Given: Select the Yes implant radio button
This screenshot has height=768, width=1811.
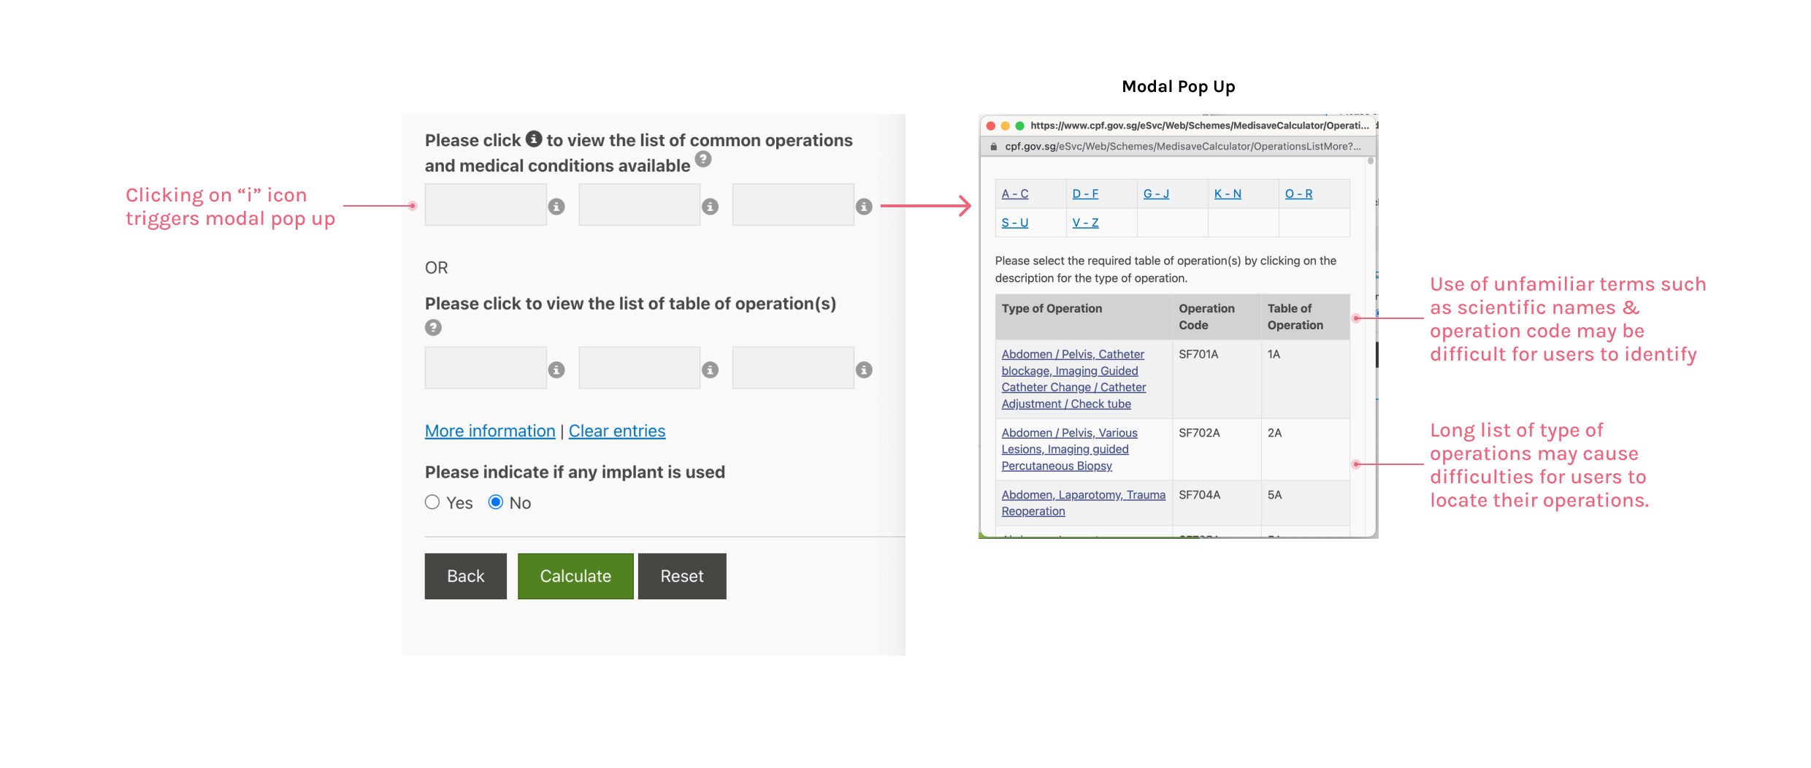Looking at the screenshot, I should (432, 502).
